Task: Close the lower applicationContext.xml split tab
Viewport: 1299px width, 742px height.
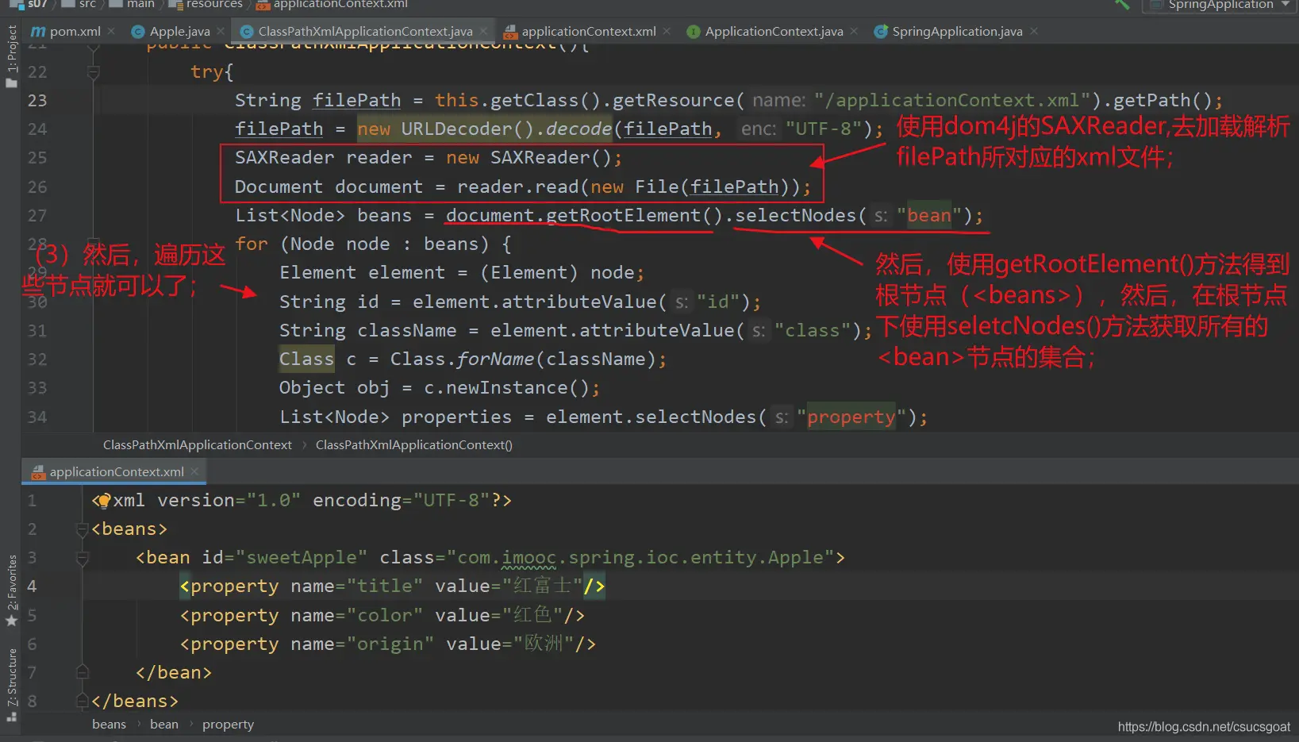Action: click(194, 471)
